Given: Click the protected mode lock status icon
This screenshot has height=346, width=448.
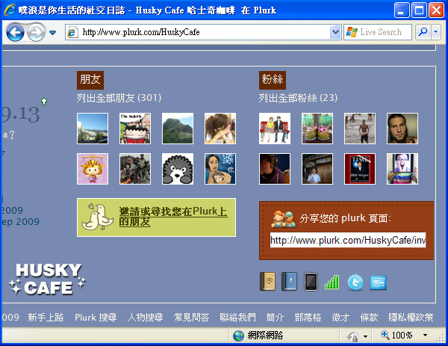Looking at the screenshot, I should (353, 336).
